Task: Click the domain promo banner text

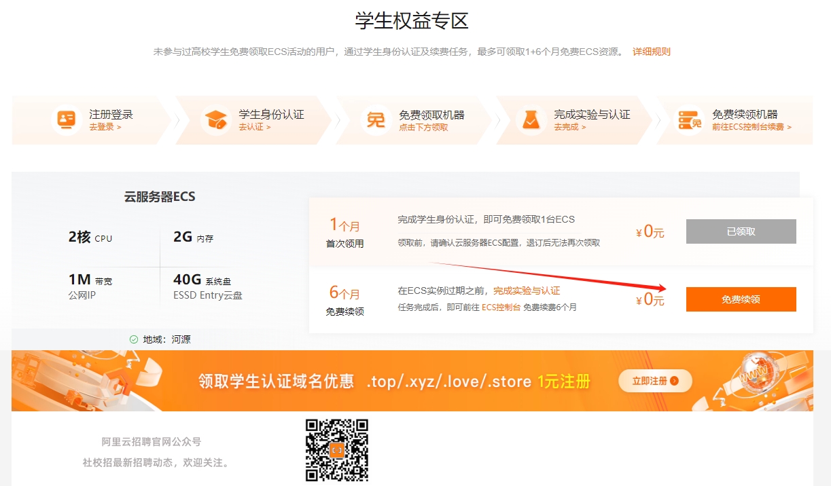Action: coord(394,381)
